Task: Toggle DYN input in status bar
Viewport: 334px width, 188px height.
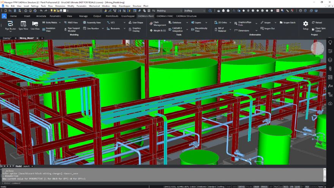Action: click(291, 187)
